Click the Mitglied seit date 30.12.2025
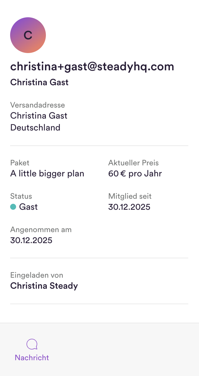199x376 pixels. click(x=129, y=207)
